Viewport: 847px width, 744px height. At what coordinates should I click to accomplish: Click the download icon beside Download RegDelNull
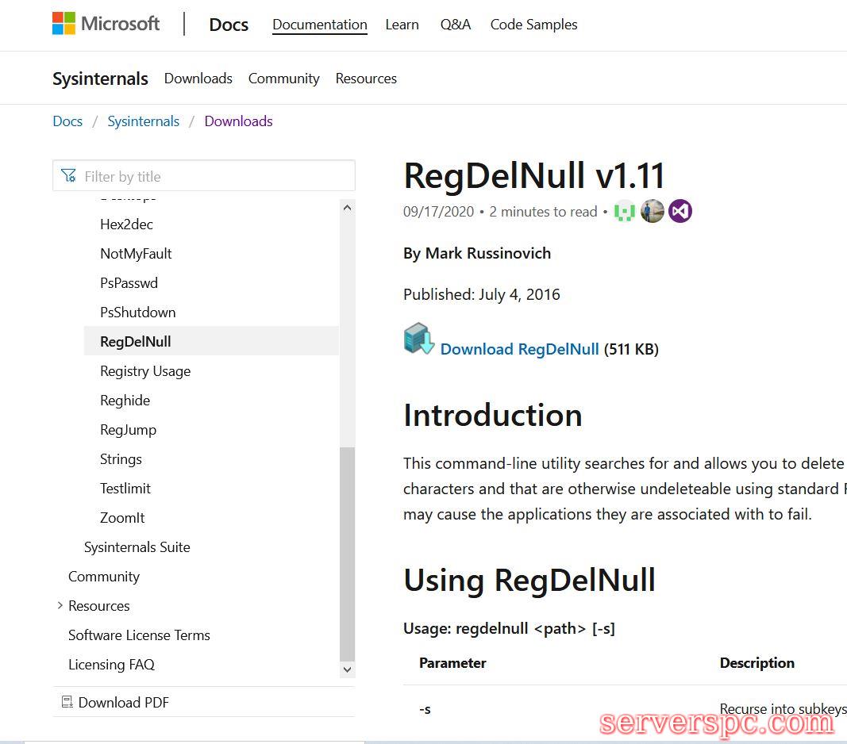[x=418, y=339]
